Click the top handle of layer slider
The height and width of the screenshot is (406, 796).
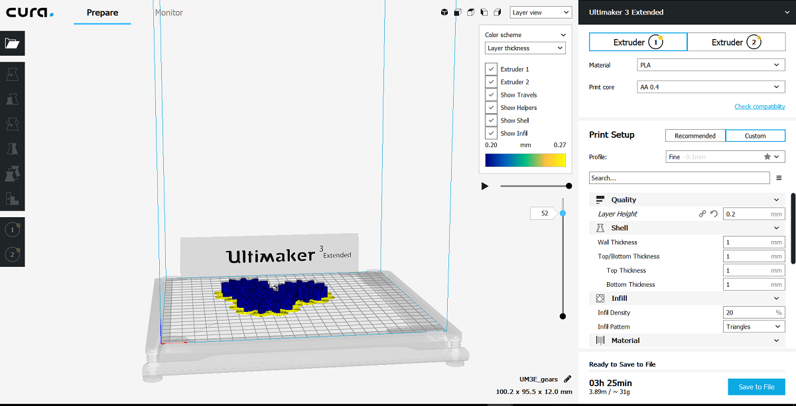[x=563, y=213]
